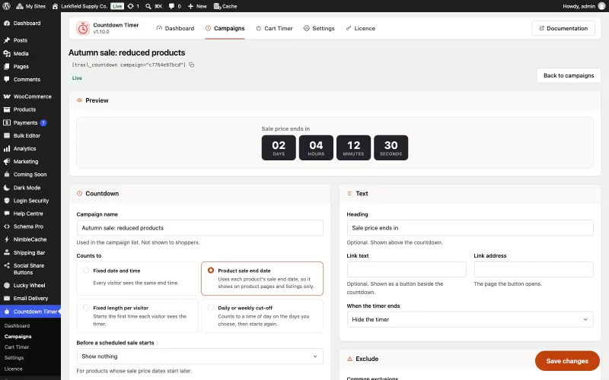
Task: Open Email Delivery in the sidebar
Action: coord(30,298)
